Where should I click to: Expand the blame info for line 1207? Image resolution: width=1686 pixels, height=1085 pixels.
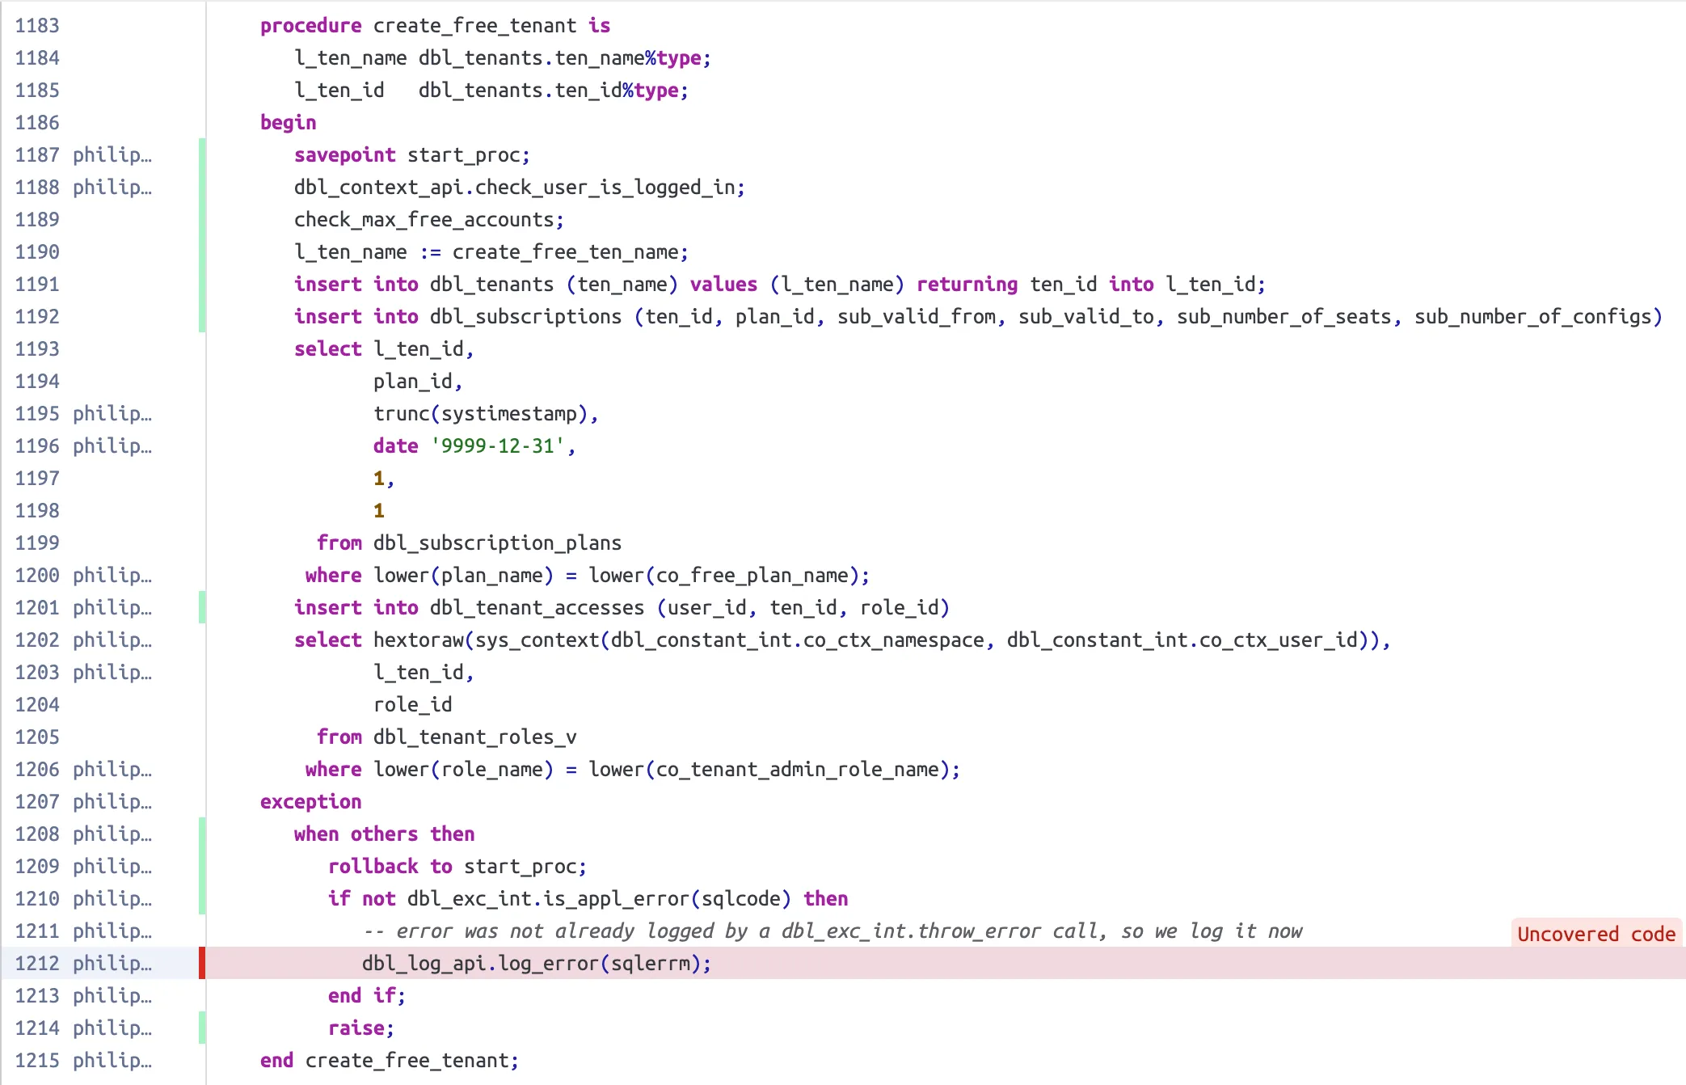[x=112, y=801]
